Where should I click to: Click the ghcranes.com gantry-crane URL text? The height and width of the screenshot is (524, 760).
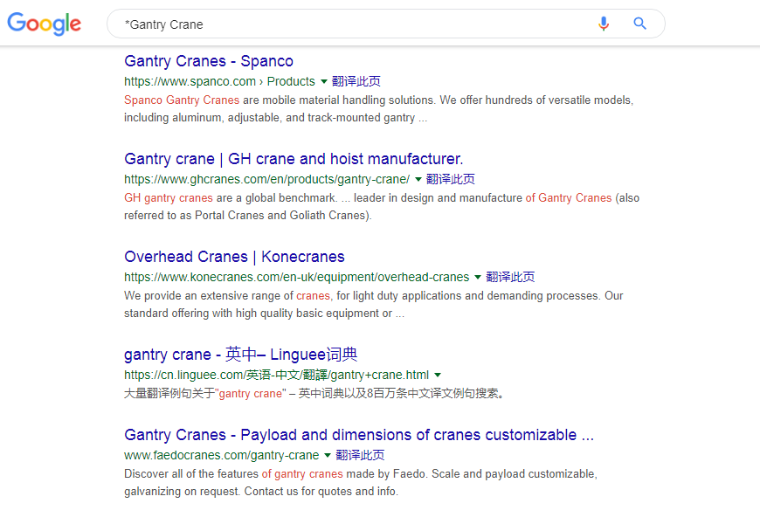[266, 179]
